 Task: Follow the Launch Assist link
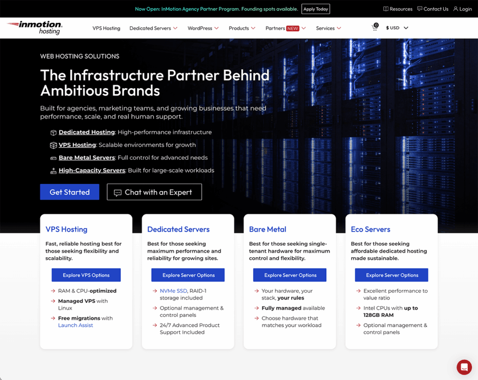click(x=76, y=325)
